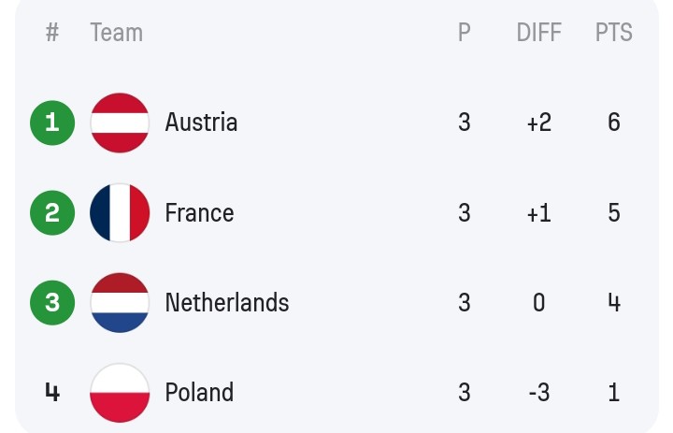This screenshot has height=433, width=673.
Task: Open the Netherlands team name
Action: coord(227,302)
